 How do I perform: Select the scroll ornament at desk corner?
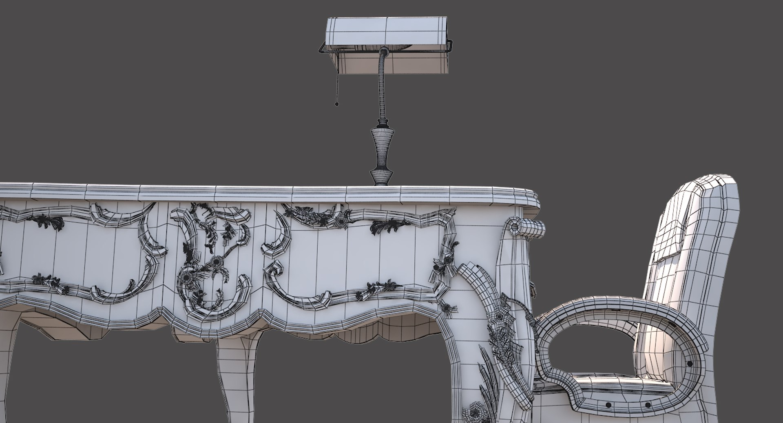click(x=525, y=228)
